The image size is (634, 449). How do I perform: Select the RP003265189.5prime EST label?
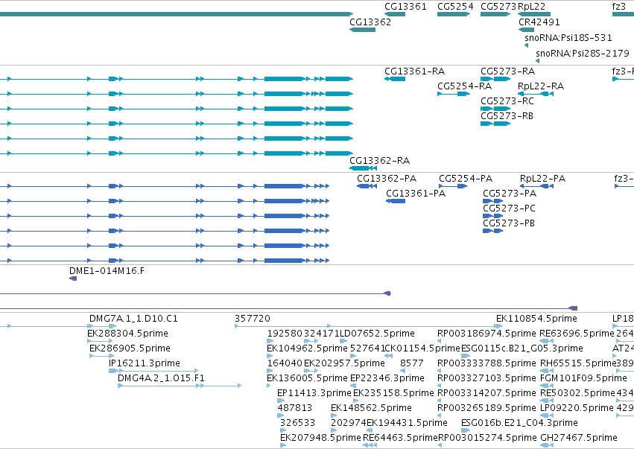click(486, 408)
